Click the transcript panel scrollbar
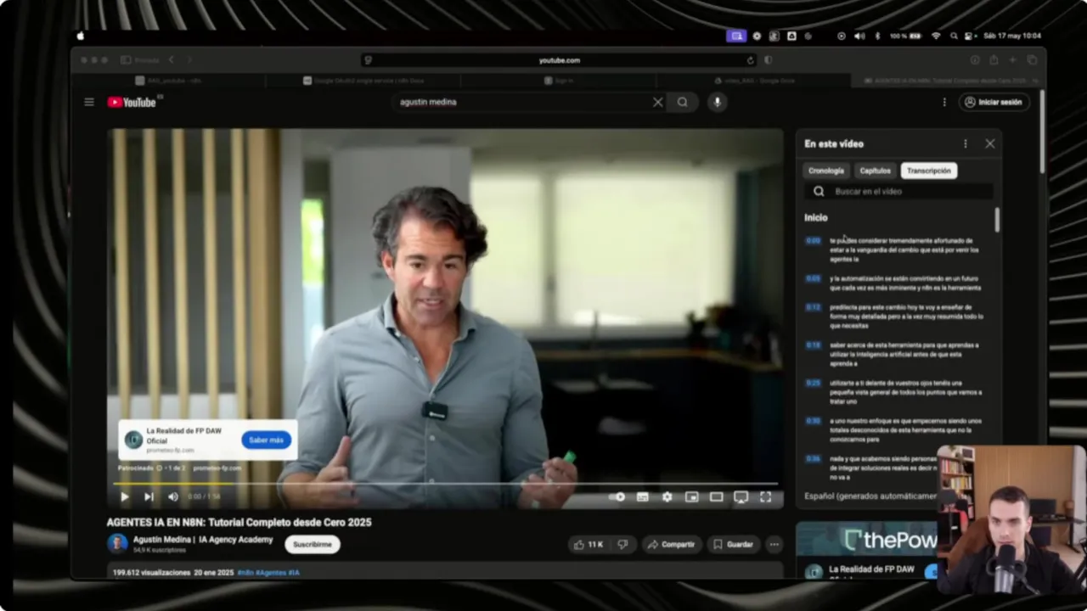The image size is (1087, 611). [x=997, y=220]
